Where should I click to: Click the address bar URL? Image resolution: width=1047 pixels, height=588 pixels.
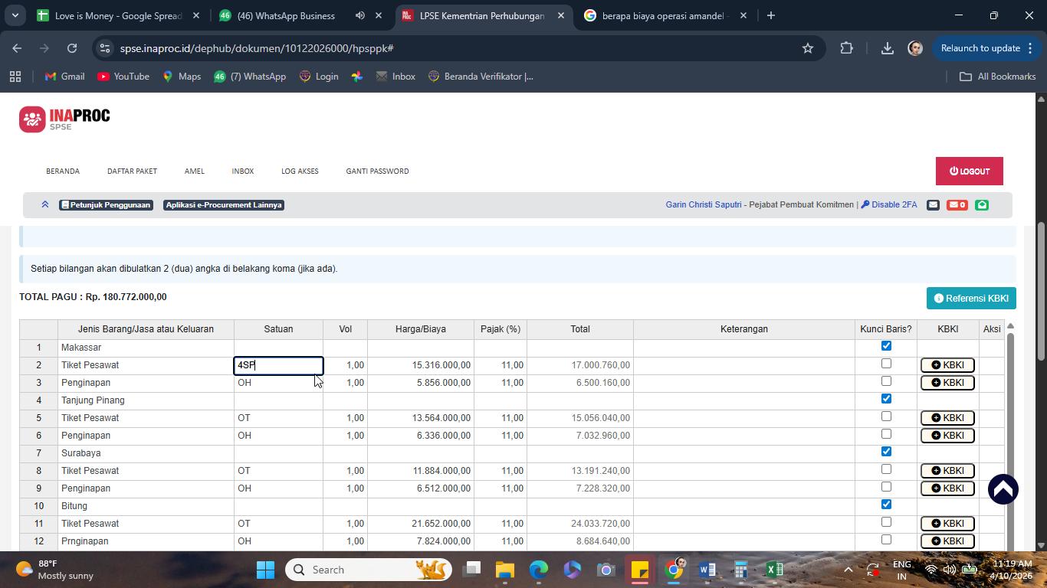point(257,48)
